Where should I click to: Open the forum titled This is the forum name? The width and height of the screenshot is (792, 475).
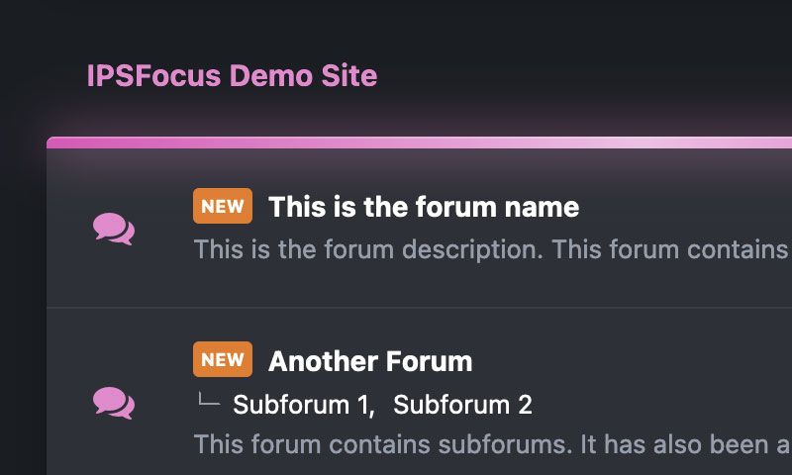click(x=424, y=207)
